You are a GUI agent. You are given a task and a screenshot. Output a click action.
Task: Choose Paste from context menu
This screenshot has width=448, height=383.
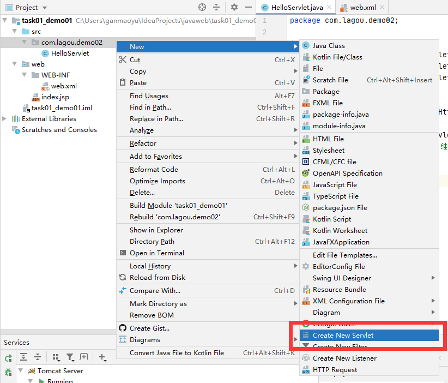(208, 83)
